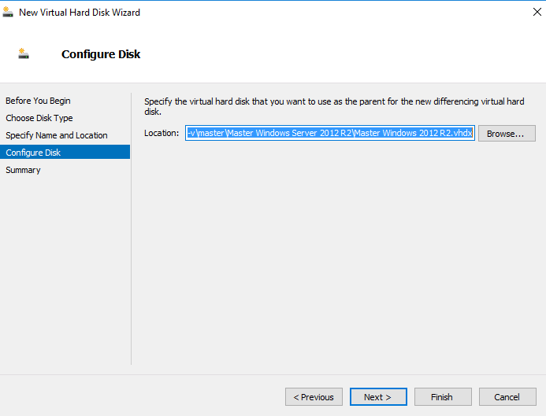
Task: Select the Choose Disk Type step
Action: coord(39,118)
